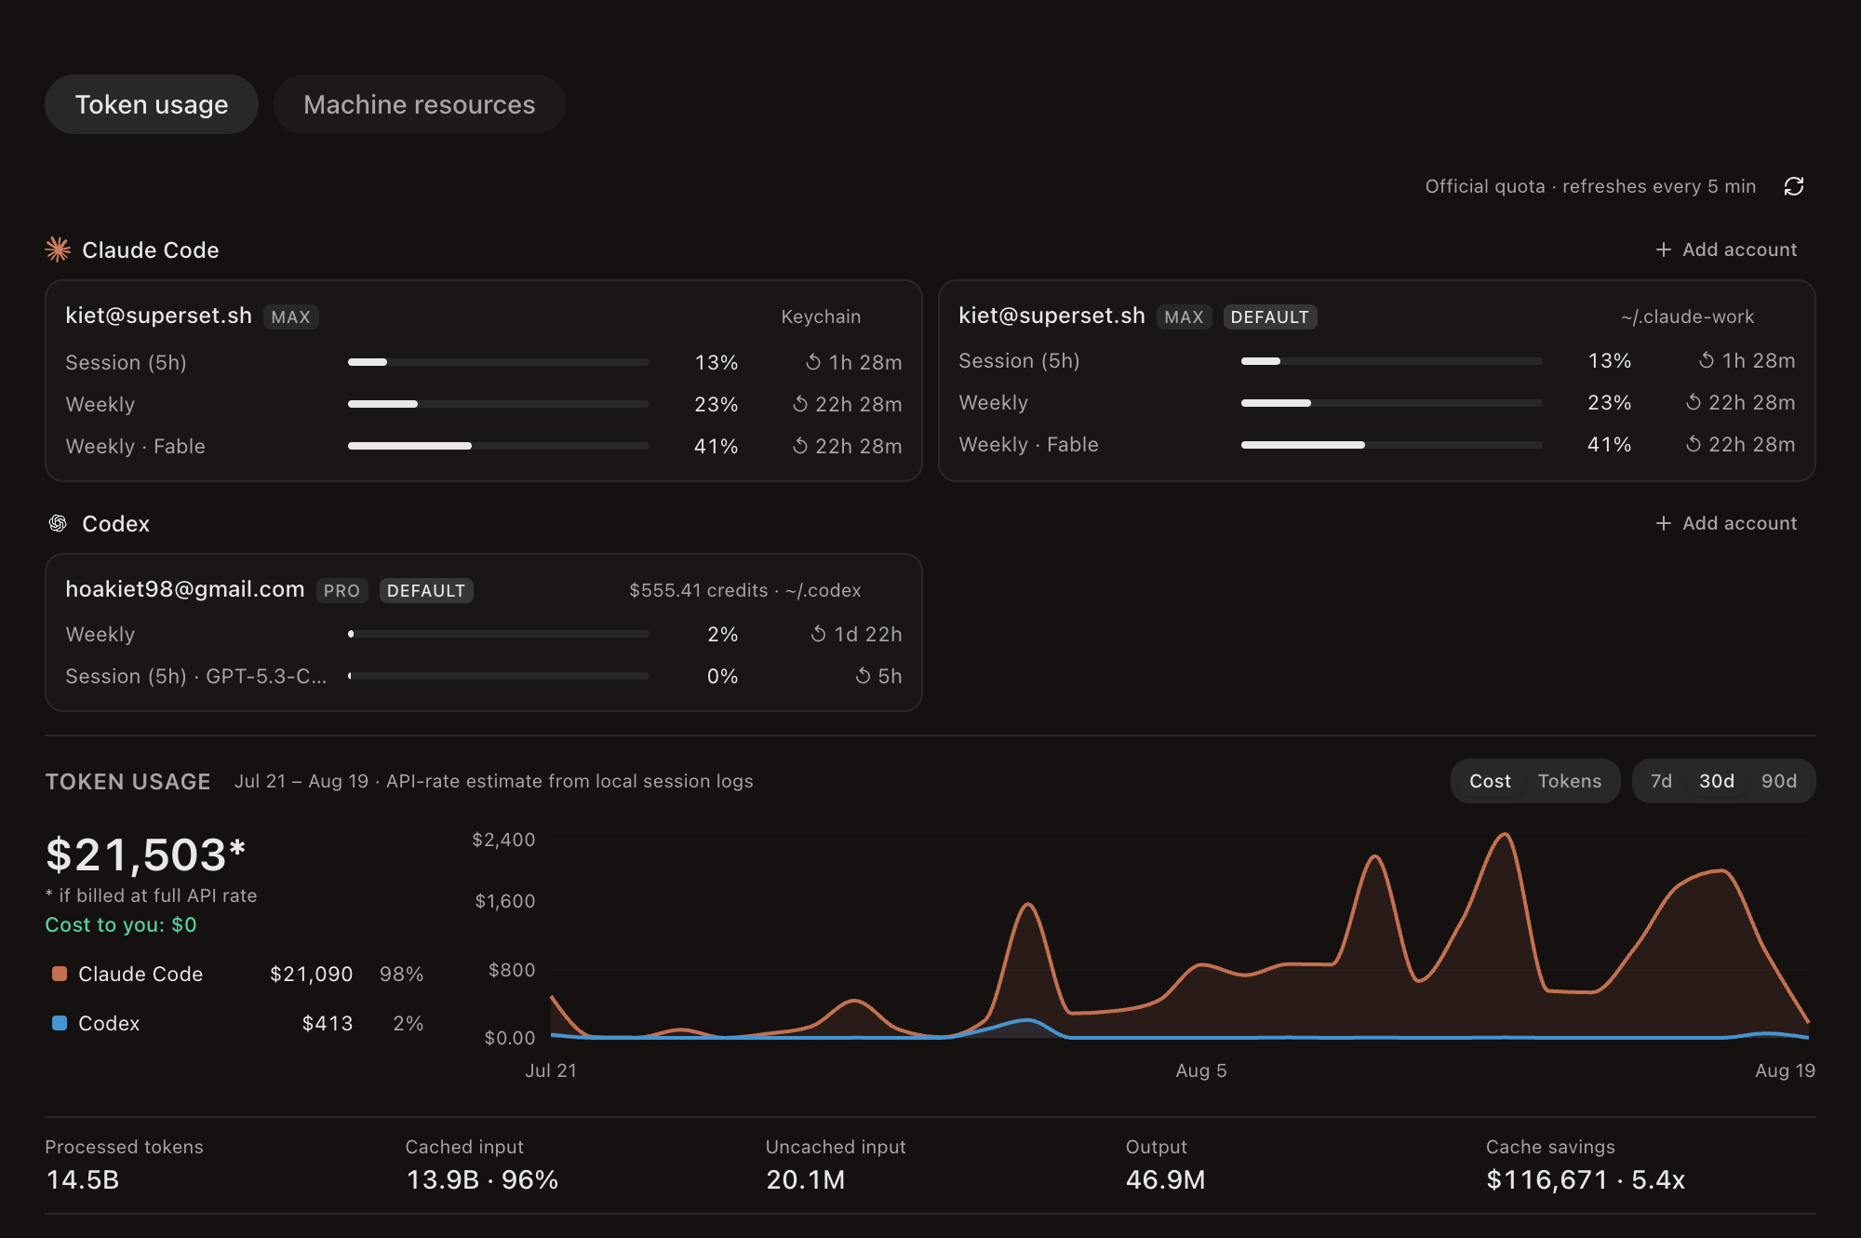Click the Cache savings $116,671 · 5.4x value
Image resolution: width=1861 pixels, height=1238 pixels.
[1586, 1180]
